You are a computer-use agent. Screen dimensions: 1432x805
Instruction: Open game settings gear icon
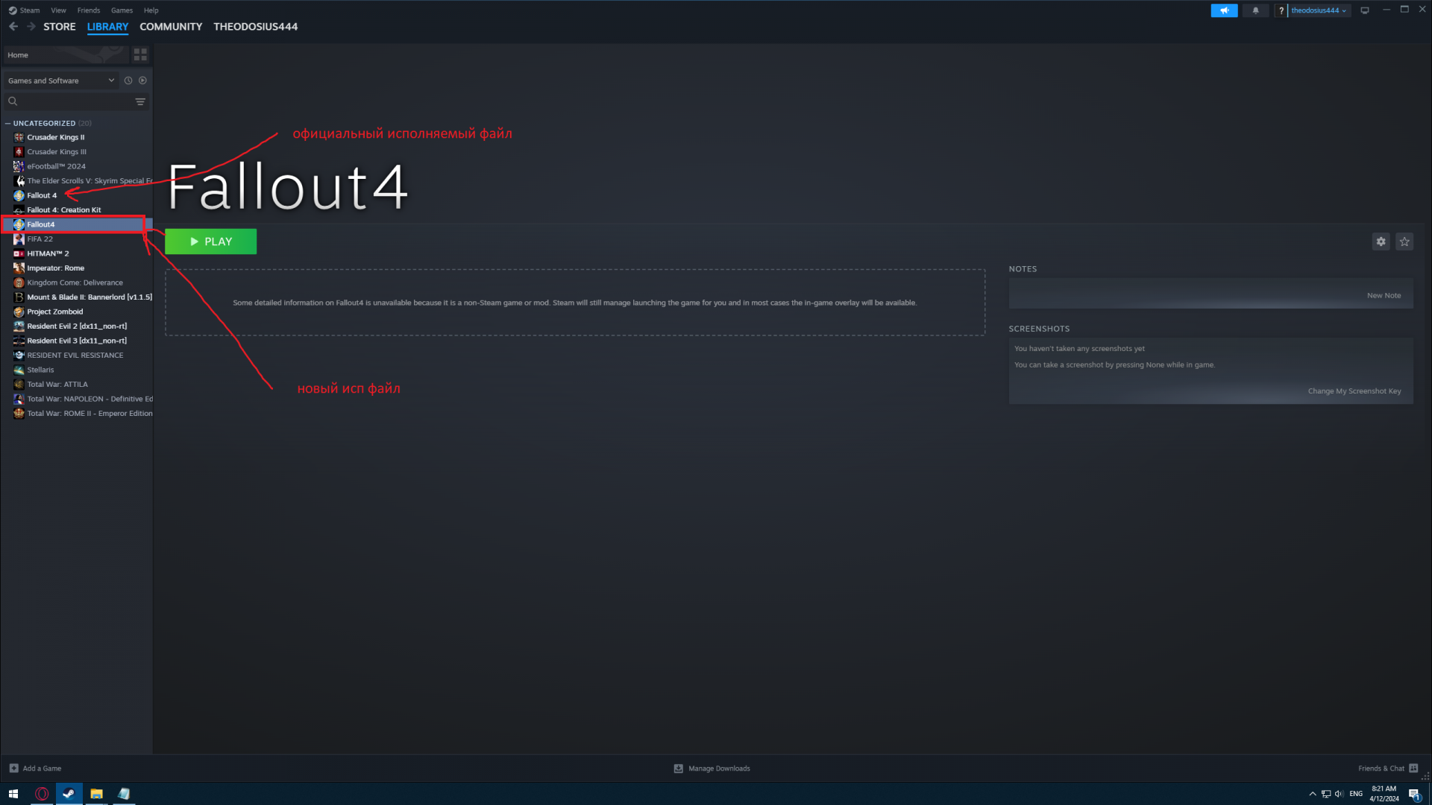pos(1381,241)
